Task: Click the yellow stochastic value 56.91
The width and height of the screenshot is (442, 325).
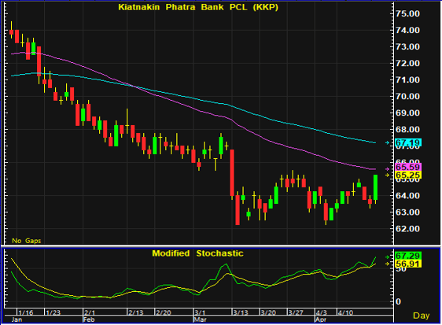Action: [x=408, y=264]
